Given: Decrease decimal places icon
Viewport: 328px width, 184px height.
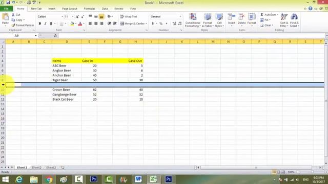Looking at the screenshot, I should (x=180, y=24).
